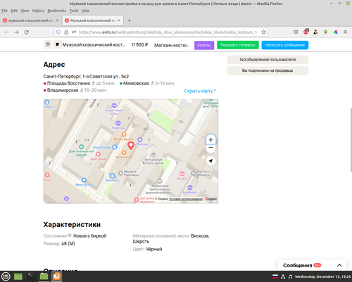Open the green download arrow extension
This screenshot has width=352, height=282.
(x=325, y=32)
